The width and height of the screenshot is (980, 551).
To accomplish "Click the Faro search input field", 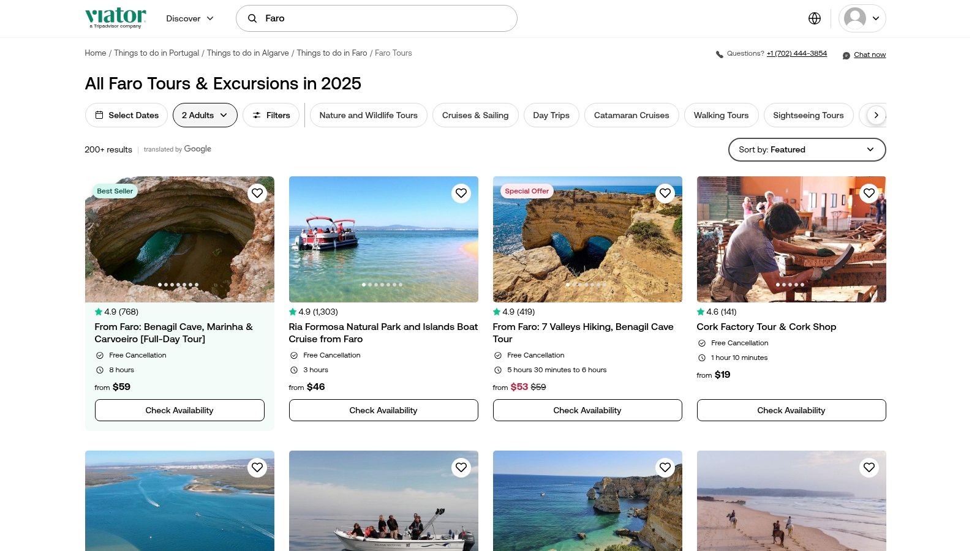I will (377, 18).
